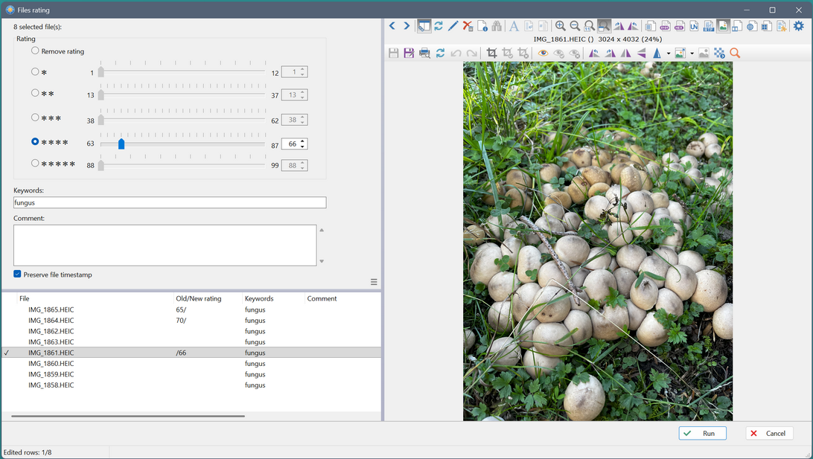Uncheck Preserve file timestamp
Image resolution: width=813 pixels, height=459 pixels.
18,275
